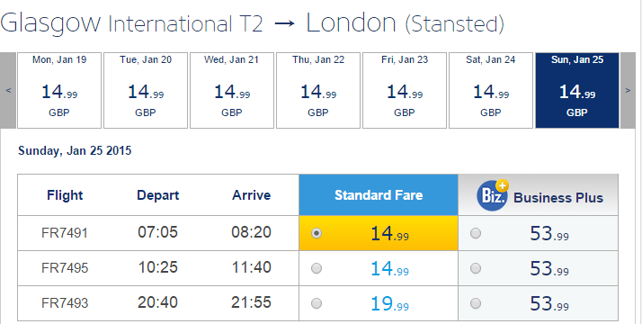Open the Sat, Jan 24 date tab
Screen dimensions: 642x324
(491, 91)
